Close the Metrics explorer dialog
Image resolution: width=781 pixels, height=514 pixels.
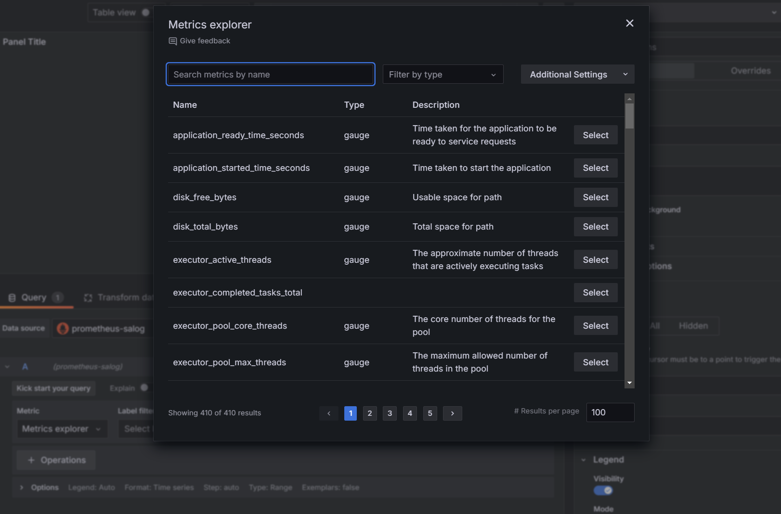pos(629,23)
